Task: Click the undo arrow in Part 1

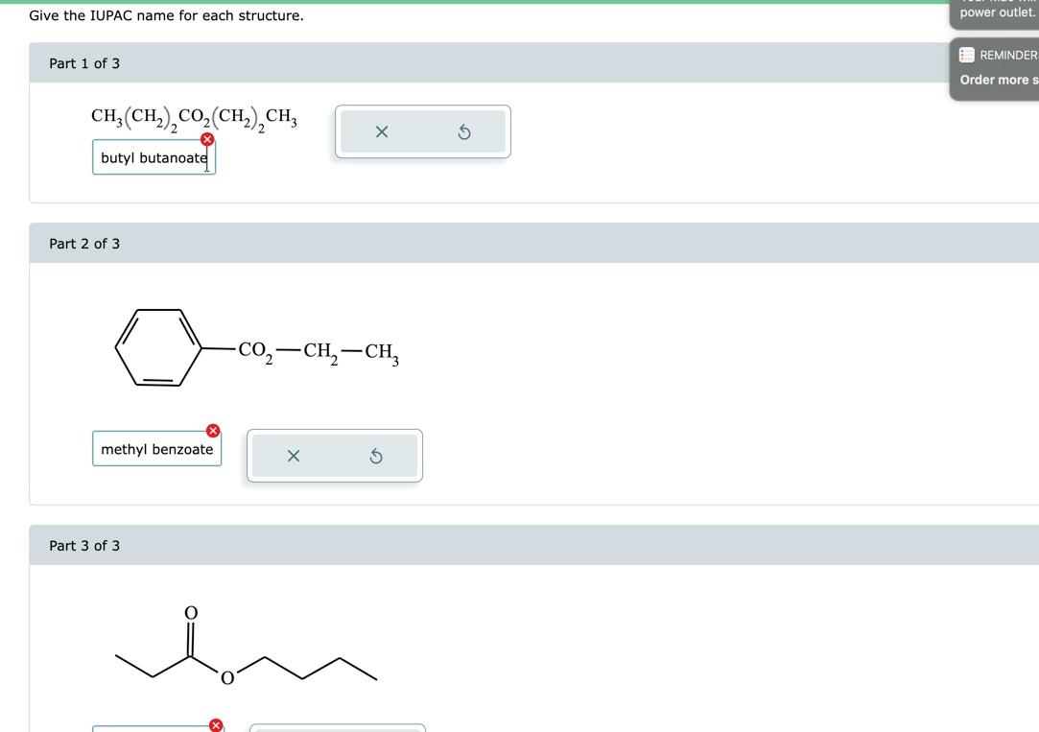Action: [x=464, y=131]
